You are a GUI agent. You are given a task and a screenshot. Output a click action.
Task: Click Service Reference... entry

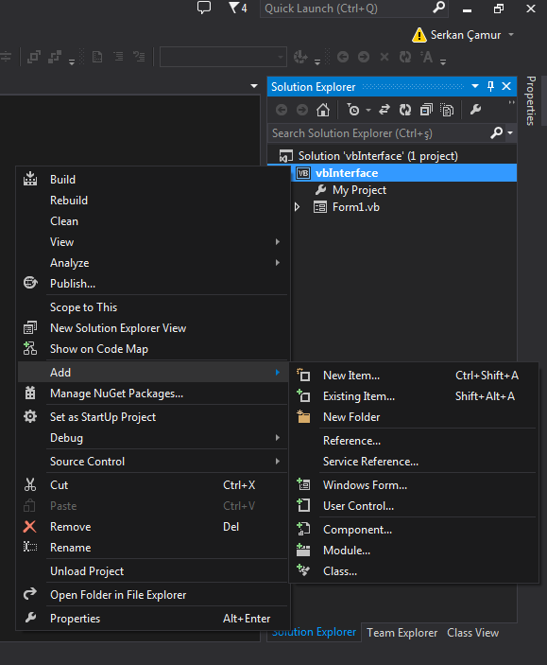pyautogui.click(x=414, y=462)
